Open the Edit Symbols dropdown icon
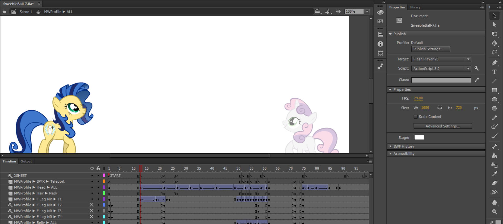The image size is (503, 224). click(329, 12)
